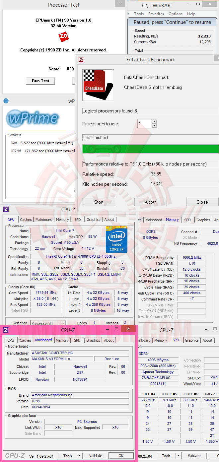
Task: Click the 32M - 5.577 sec wPrime score
Action: tap(42, 143)
